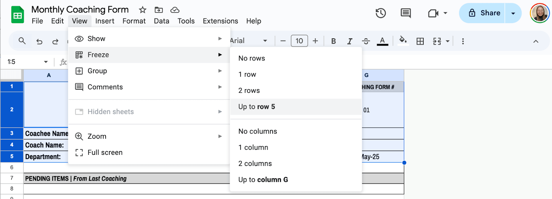Click the font size input field

click(299, 41)
